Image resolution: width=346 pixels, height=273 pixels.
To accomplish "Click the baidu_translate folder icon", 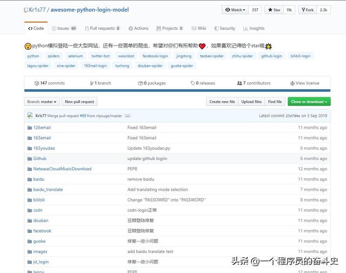I will pyautogui.click(x=30, y=190).
